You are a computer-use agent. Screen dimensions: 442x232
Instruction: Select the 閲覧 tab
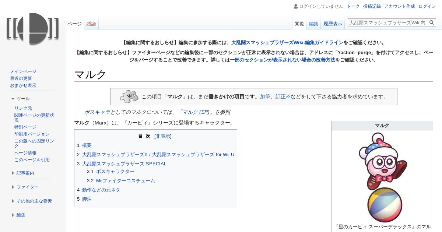click(x=299, y=24)
